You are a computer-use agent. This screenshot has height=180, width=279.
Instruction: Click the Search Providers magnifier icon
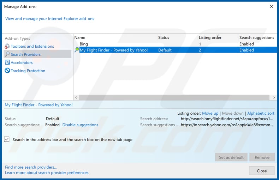(7, 54)
